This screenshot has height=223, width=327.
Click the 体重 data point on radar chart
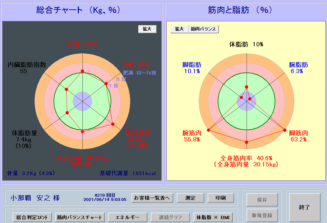click(82, 71)
